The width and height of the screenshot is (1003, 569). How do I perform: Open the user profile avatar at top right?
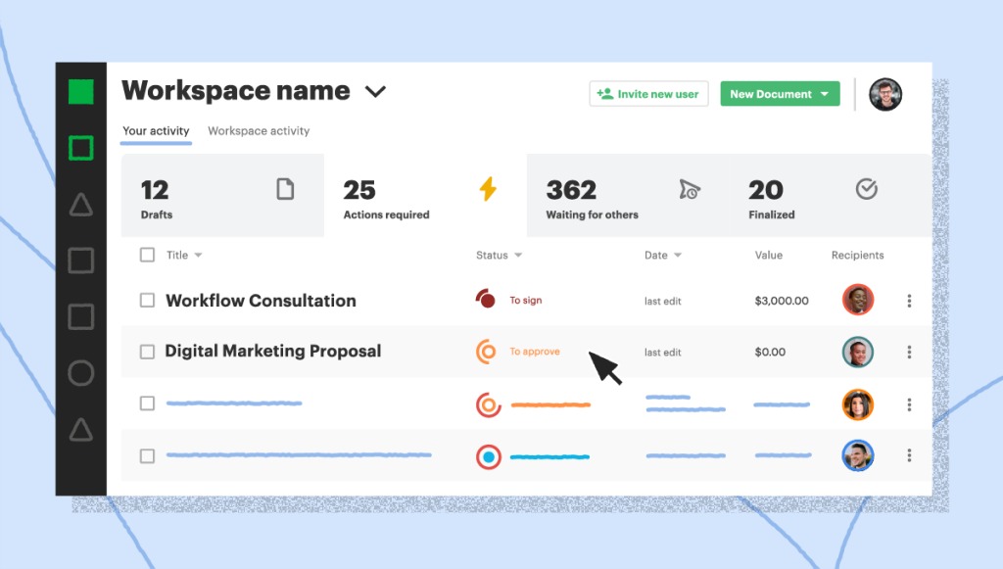(x=884, y=94)
